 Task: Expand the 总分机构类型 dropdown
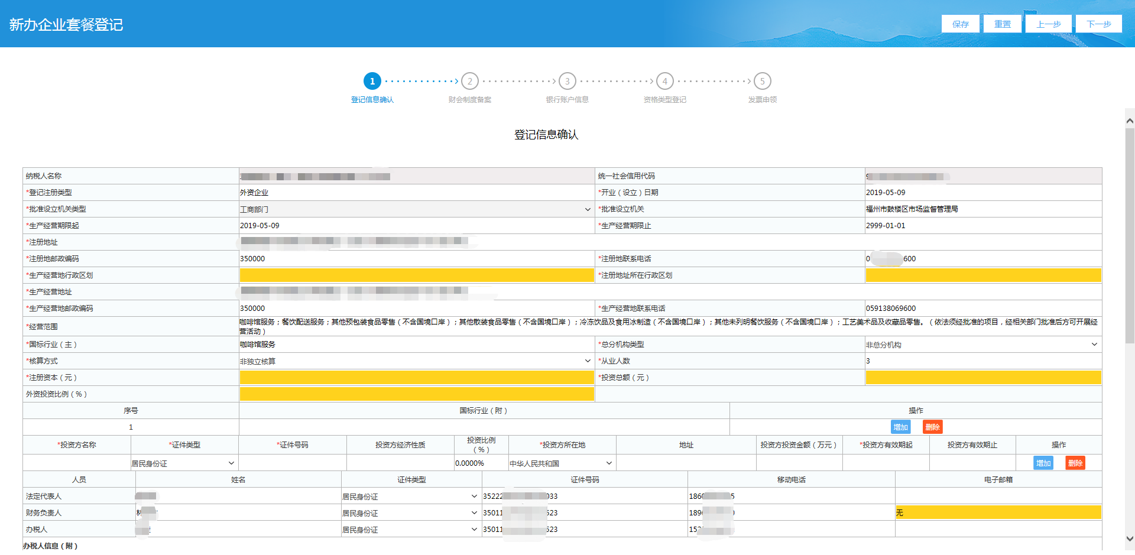pyautogui.click(x=982, y=345)
